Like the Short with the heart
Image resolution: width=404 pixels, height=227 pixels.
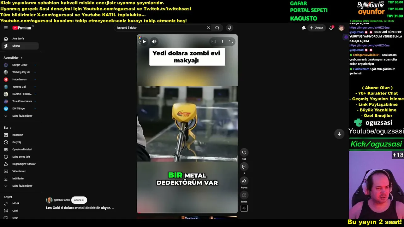click(244, 152)
